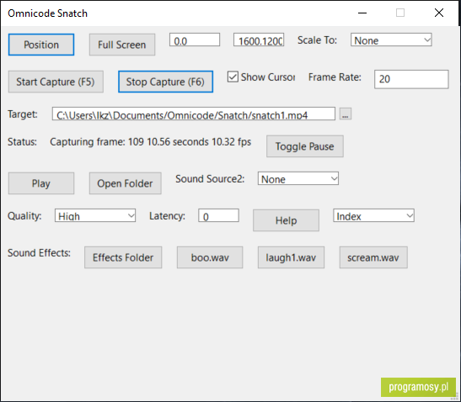Click the Position button
Viewport: 461px width, 402px height.
[41, 45]
